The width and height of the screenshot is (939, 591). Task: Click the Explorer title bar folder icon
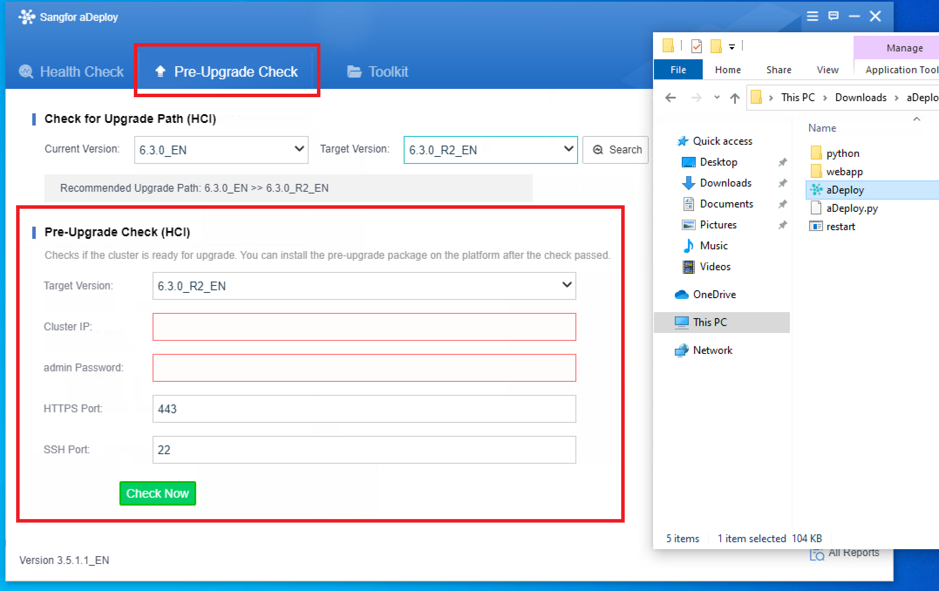pos(668,45)
